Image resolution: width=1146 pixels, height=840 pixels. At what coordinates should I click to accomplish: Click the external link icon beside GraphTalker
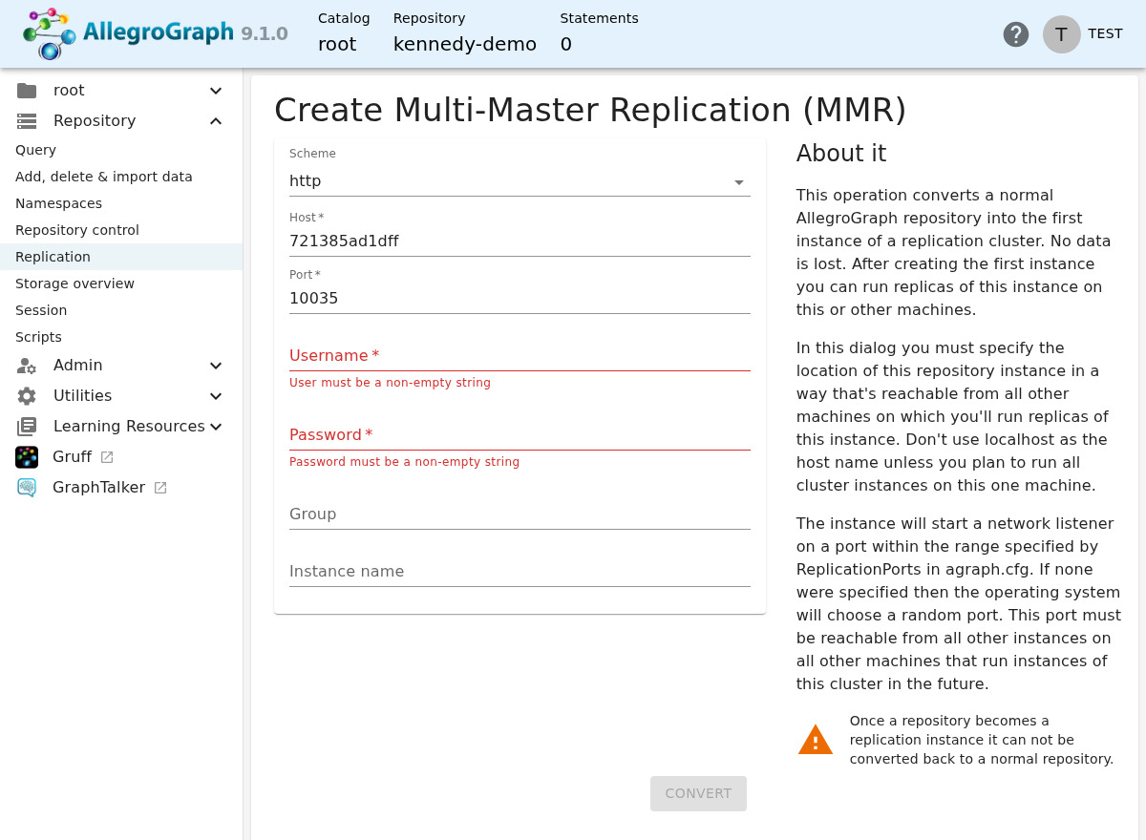pos(160,488)
